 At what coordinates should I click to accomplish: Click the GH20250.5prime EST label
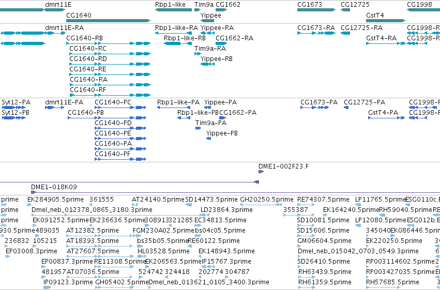(x=267, y=200)
